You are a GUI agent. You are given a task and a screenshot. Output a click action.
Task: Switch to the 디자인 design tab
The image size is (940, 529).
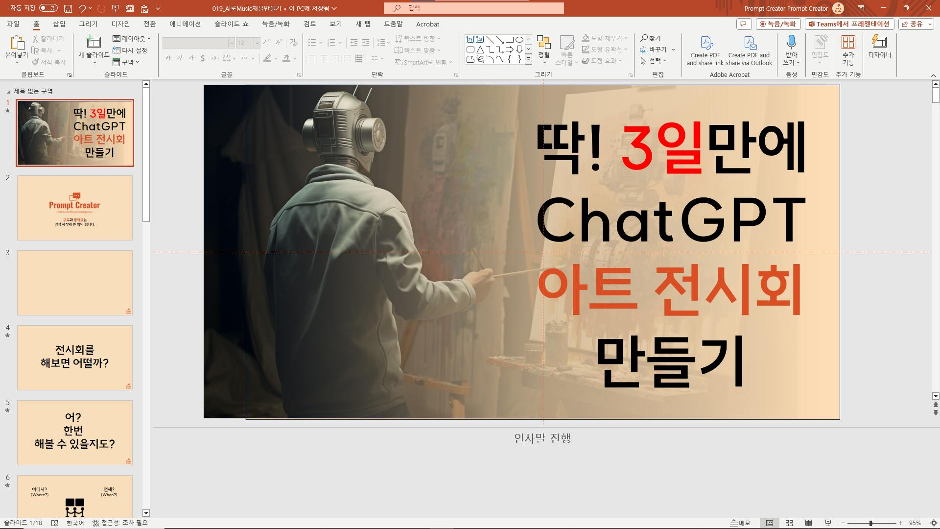point(120,24)
